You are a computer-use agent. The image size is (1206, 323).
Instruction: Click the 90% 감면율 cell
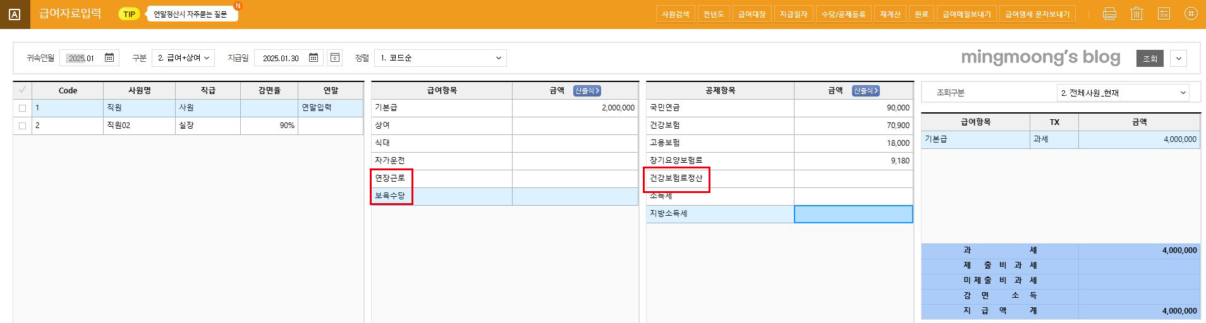[269, 126]
